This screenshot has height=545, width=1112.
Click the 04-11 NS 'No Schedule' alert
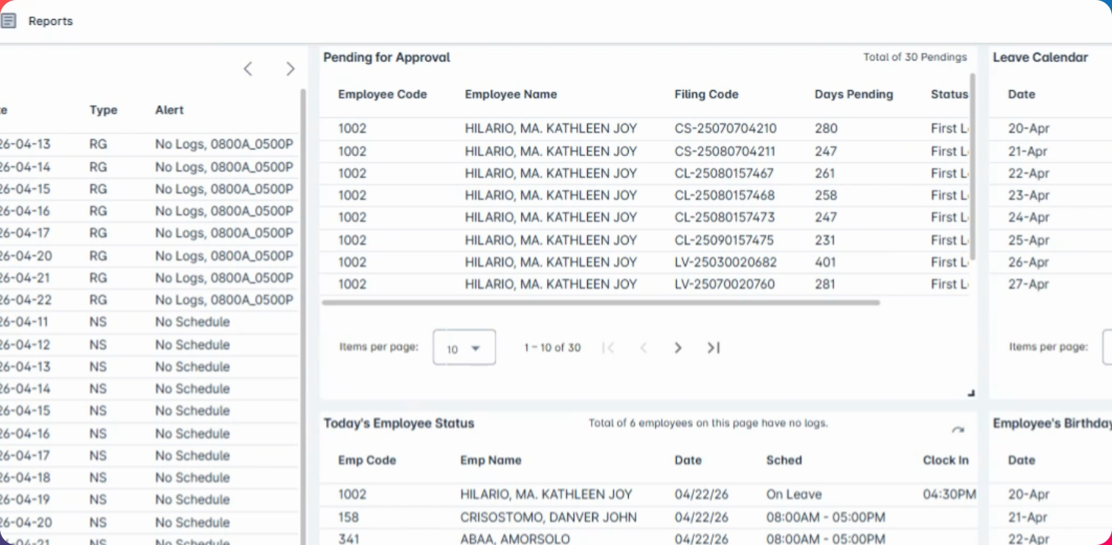tap(192, 322)
